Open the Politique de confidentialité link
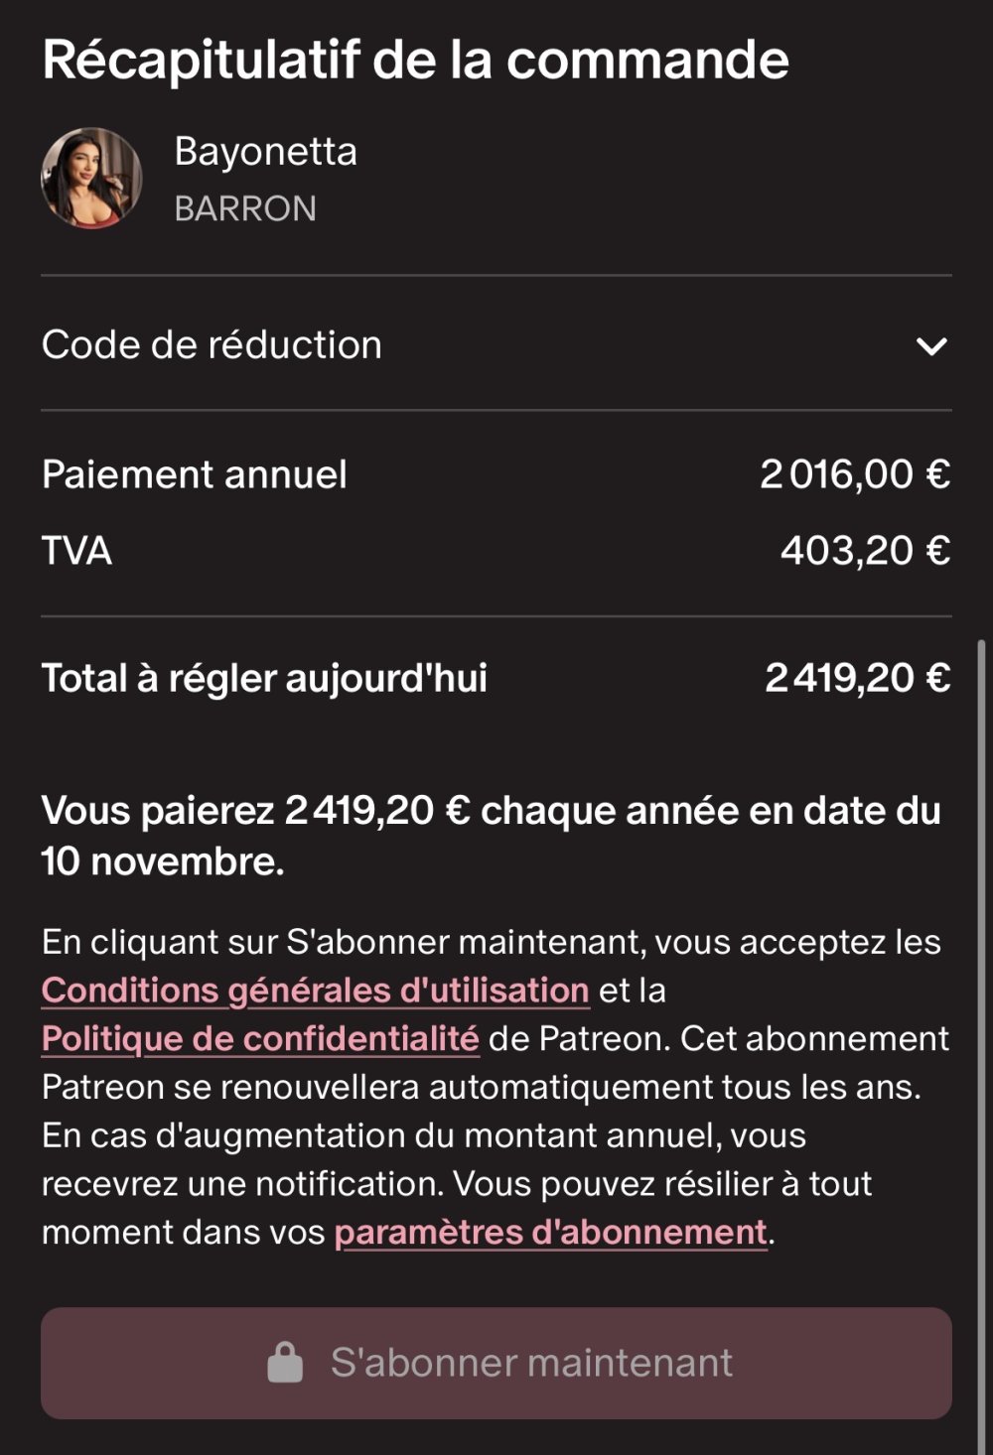Screen dimensions: 993x1455 pos(260,1039)
